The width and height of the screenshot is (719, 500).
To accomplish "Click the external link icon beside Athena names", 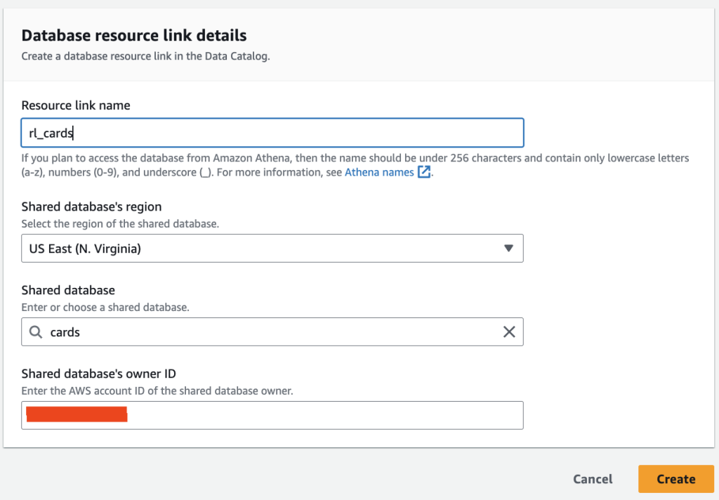I will (424, 172).
